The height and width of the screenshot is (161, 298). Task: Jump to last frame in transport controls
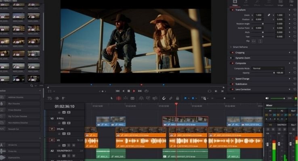point(140,91)
